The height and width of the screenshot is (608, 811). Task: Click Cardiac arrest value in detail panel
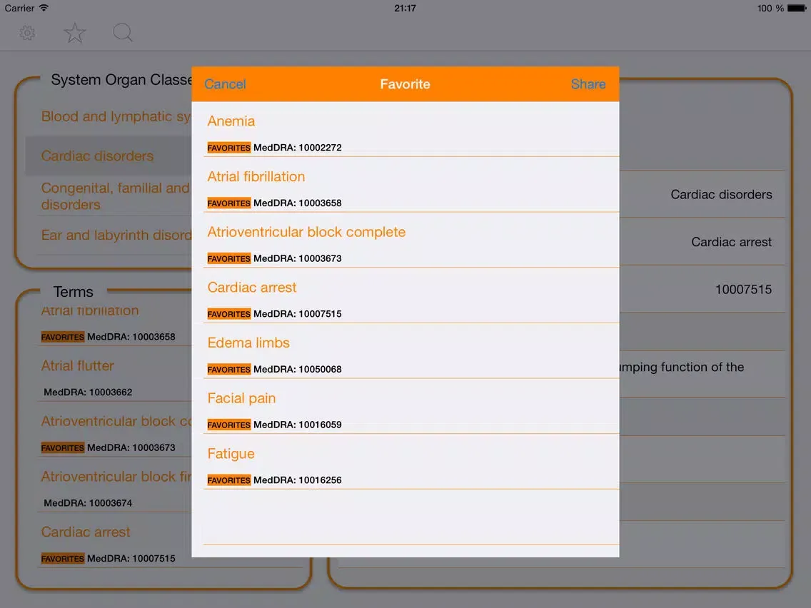(x=731, y=242)
